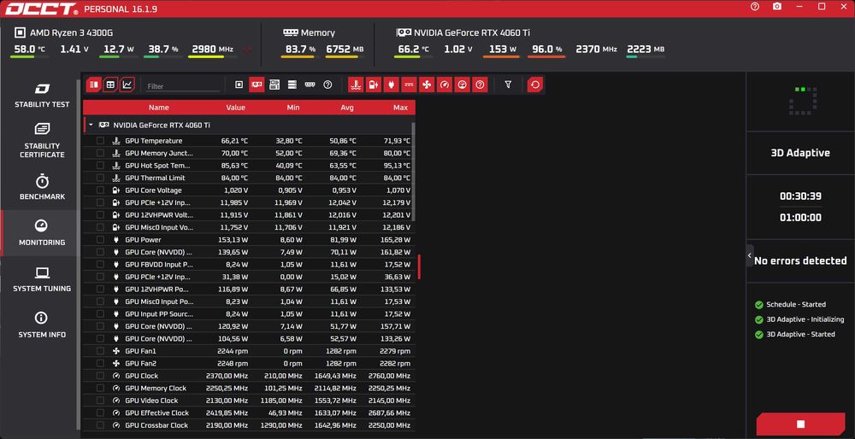Viewport: 855px width, 439px height.
Task: Click the elapsed time 00:30:39
Action: tap(800, 196)
